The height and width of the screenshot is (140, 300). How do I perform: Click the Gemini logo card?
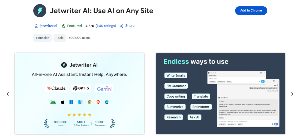coord(104,88)
